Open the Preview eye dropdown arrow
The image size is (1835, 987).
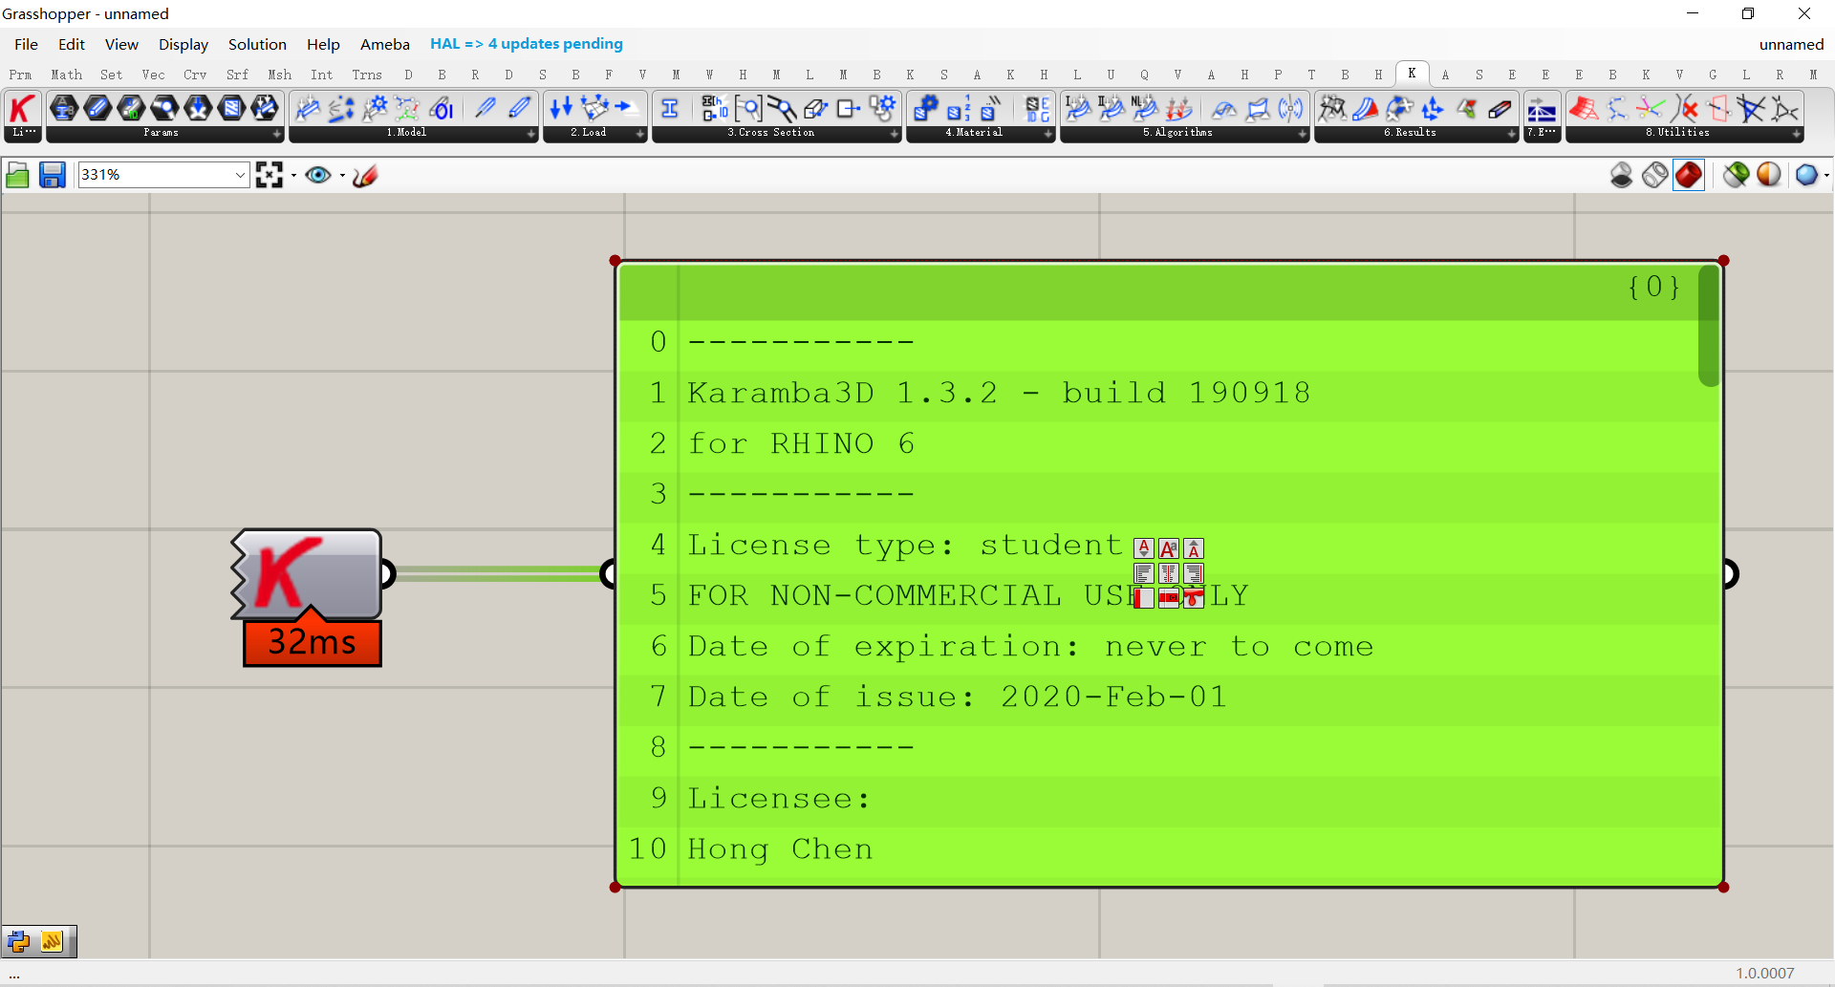point(342,175)
